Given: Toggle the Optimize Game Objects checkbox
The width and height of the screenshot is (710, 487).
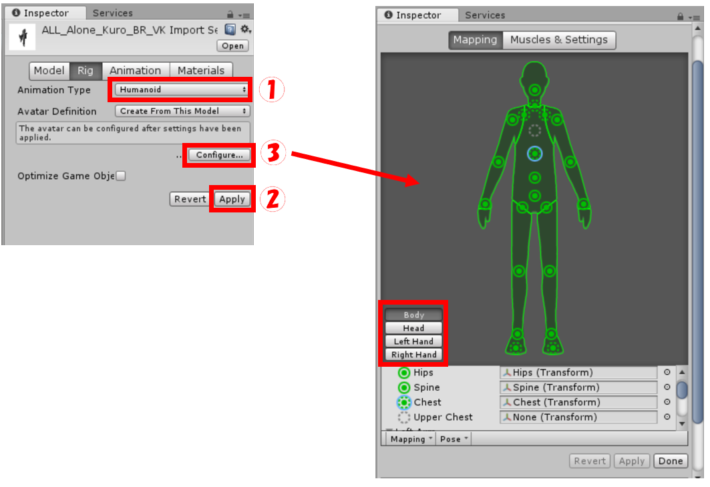Looking at the screenshot, I should coord(121,176).
